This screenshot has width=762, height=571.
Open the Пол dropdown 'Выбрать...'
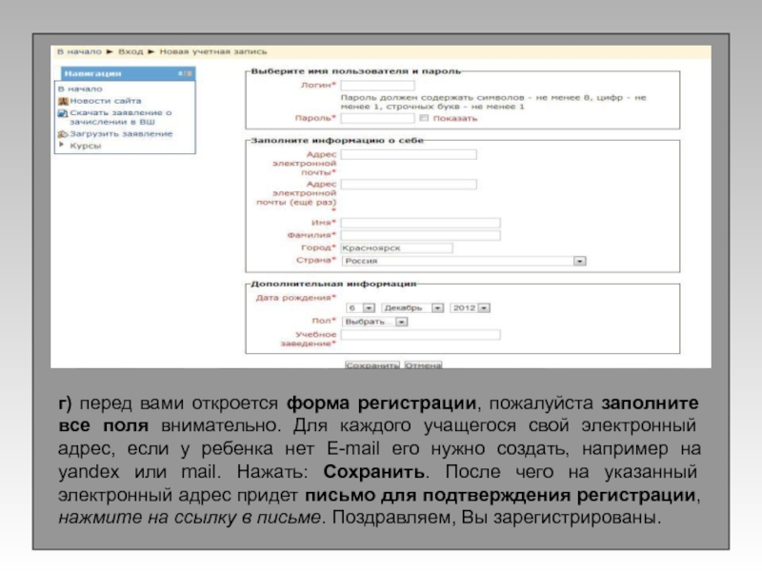pyautogui.click(x=374, y=322)
